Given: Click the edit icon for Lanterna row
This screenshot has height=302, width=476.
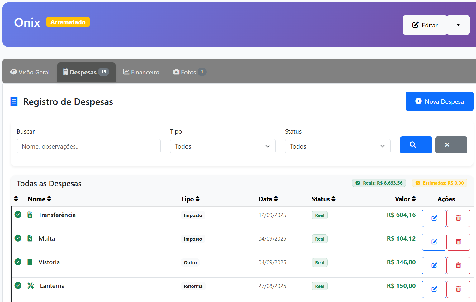Looking at the screenshot, I should [x=434, y=289].
